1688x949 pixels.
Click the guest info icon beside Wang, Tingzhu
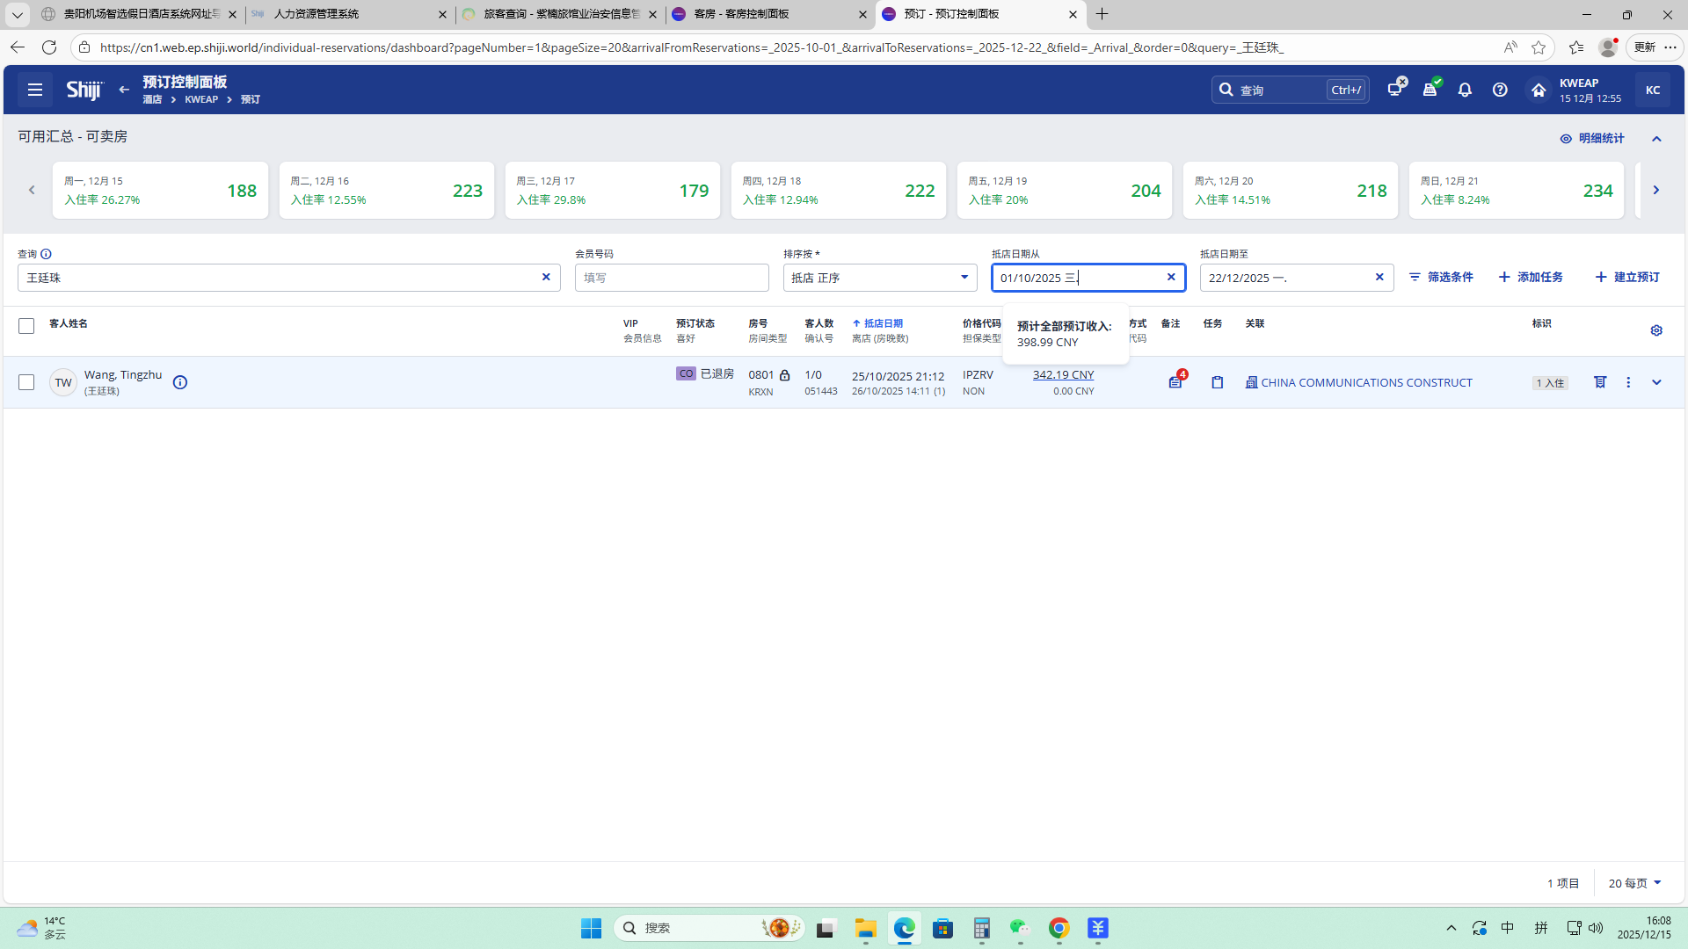[x=180, y=382]
